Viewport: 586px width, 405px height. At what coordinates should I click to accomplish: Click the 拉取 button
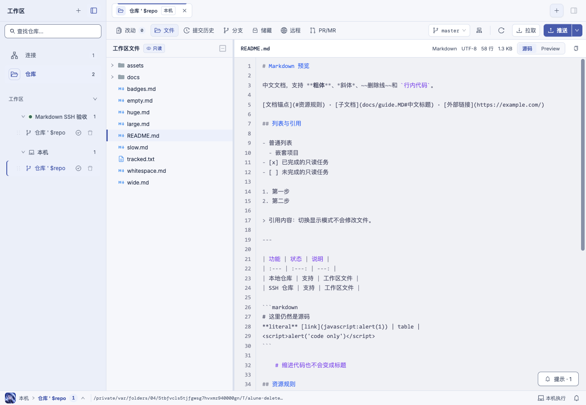[526, 31]
